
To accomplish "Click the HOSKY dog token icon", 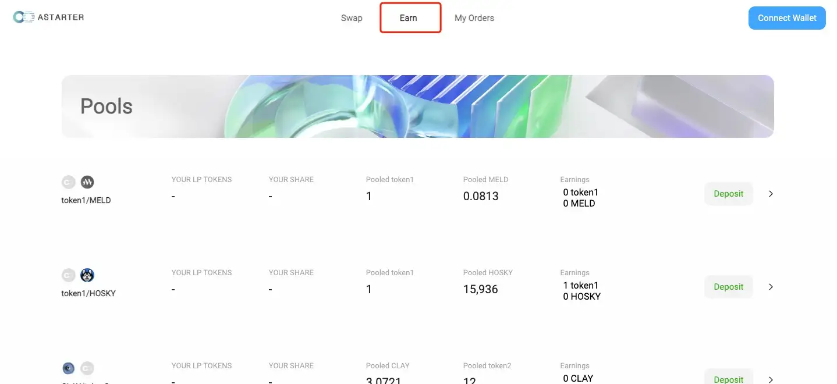I will 87,275.
